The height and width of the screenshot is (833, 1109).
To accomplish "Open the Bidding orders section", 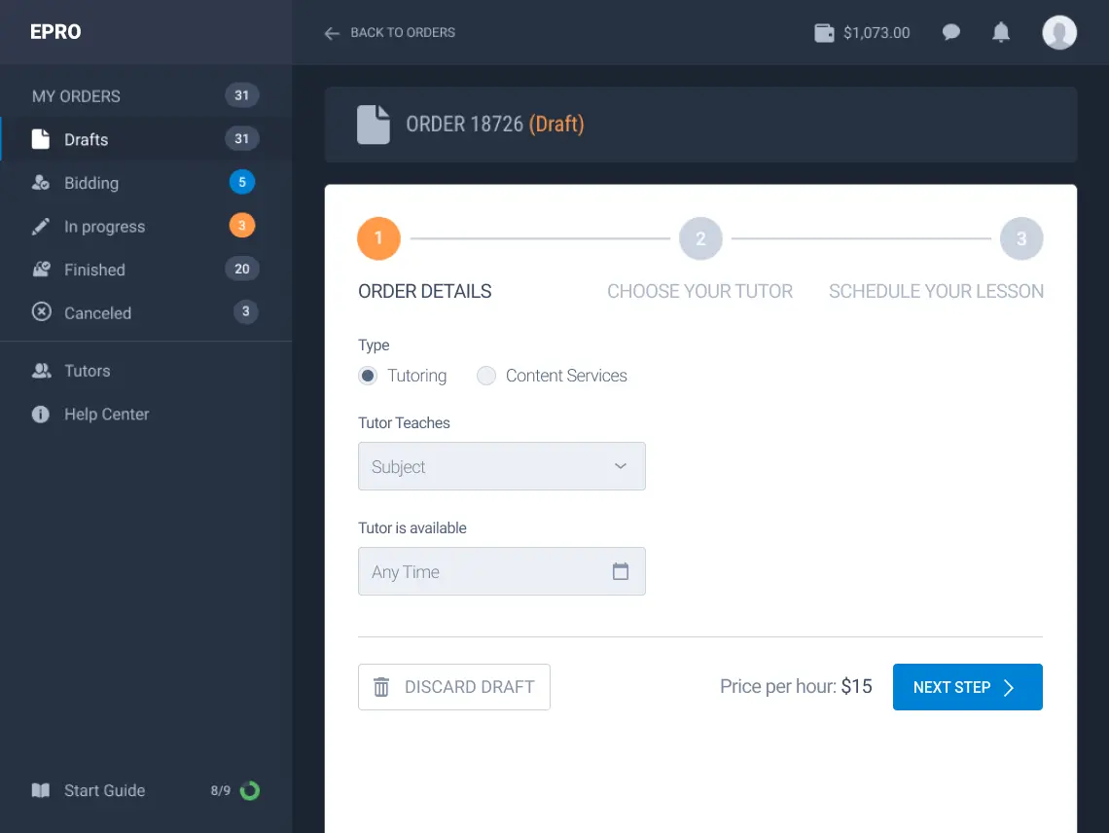I will click(91, 183).
